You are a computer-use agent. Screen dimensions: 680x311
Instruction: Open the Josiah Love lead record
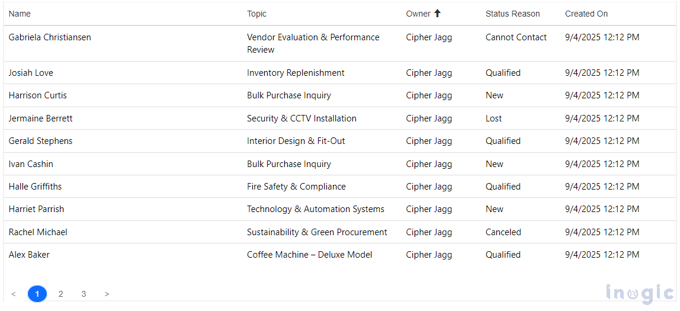click(31, 73)
